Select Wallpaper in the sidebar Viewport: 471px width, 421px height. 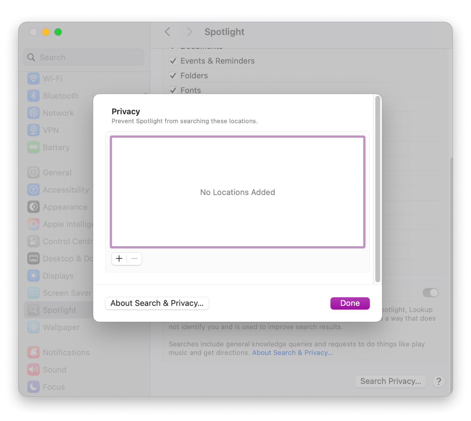coord(61,327)
